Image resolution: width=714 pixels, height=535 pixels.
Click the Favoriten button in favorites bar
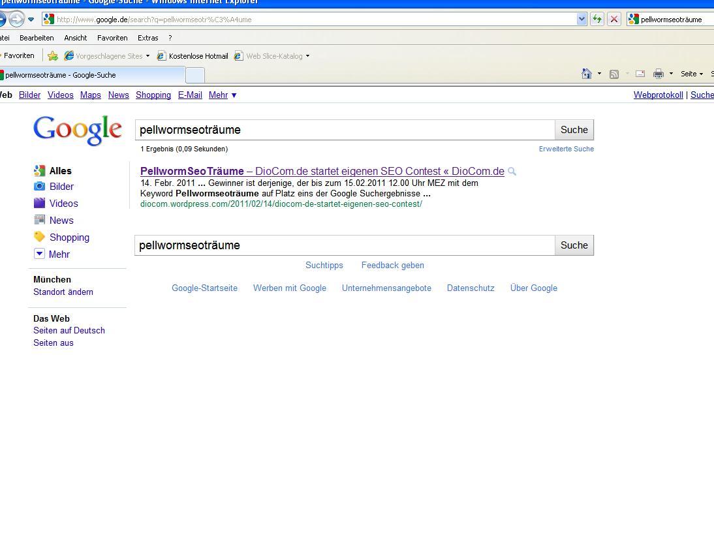click(18, 55)
